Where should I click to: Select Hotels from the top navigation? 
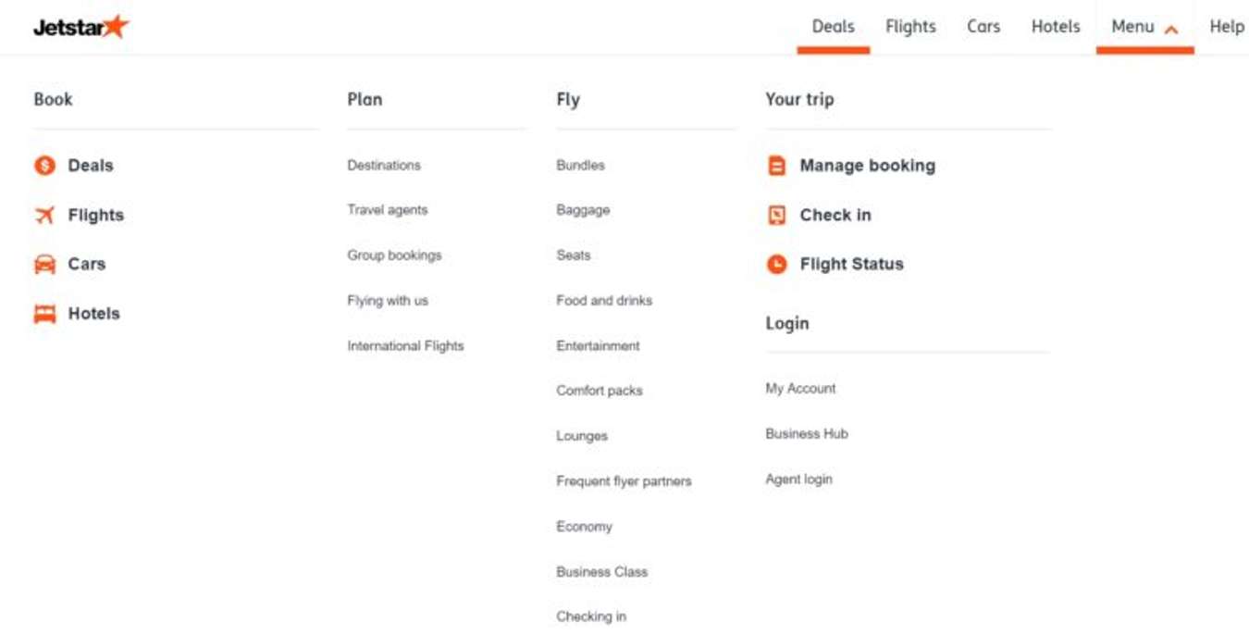click(1055, 26)
